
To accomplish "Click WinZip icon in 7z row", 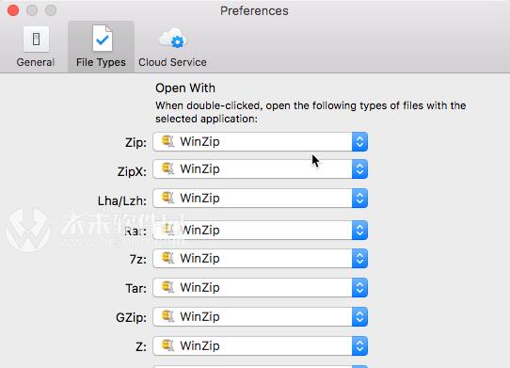I will tap(168, 258).
